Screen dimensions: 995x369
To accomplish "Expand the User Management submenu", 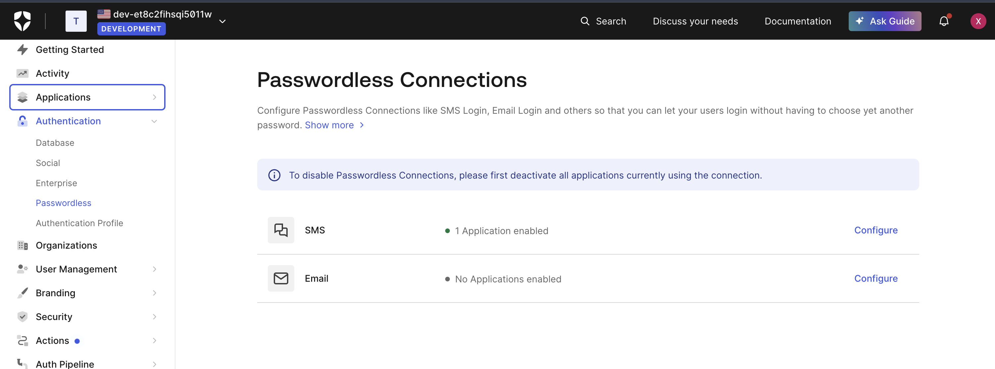I will [154, 269].
